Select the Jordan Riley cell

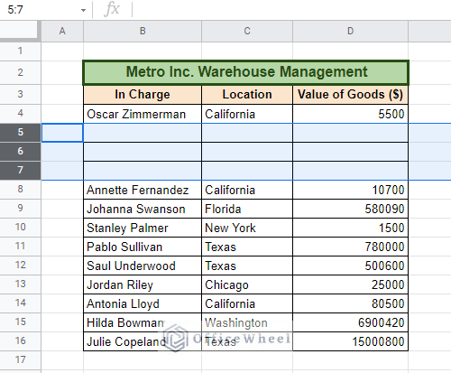coord(143,284)
